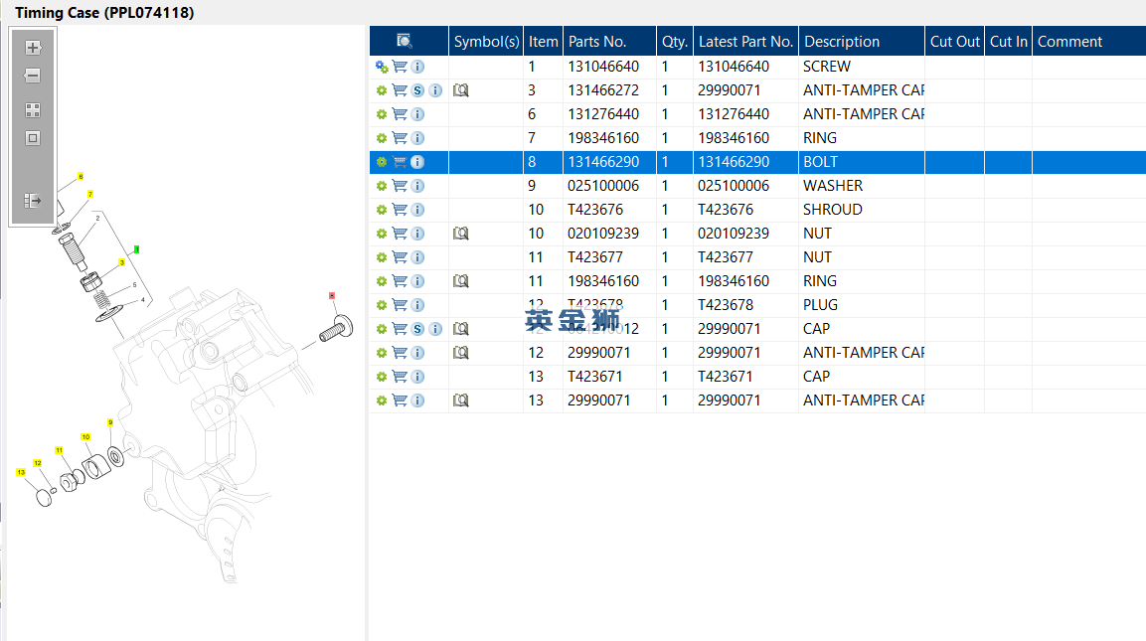Add part 131276440 to the cart
Screen dimensions: 1146x641
[400, 114]
